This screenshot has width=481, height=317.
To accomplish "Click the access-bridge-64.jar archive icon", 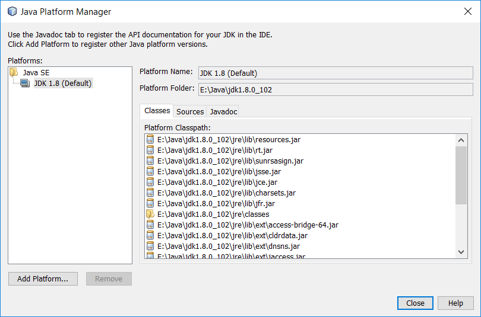I will point(150,225).
